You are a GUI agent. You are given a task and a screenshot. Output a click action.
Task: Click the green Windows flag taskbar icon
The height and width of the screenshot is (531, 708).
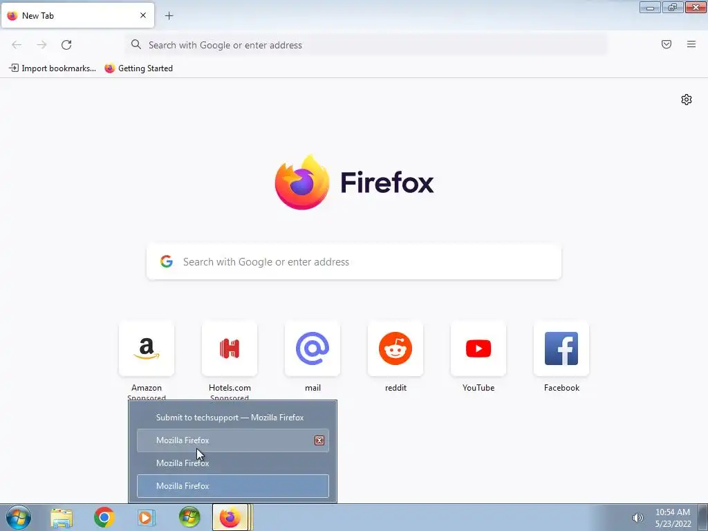pyautogui.click(x=189, y=517)
